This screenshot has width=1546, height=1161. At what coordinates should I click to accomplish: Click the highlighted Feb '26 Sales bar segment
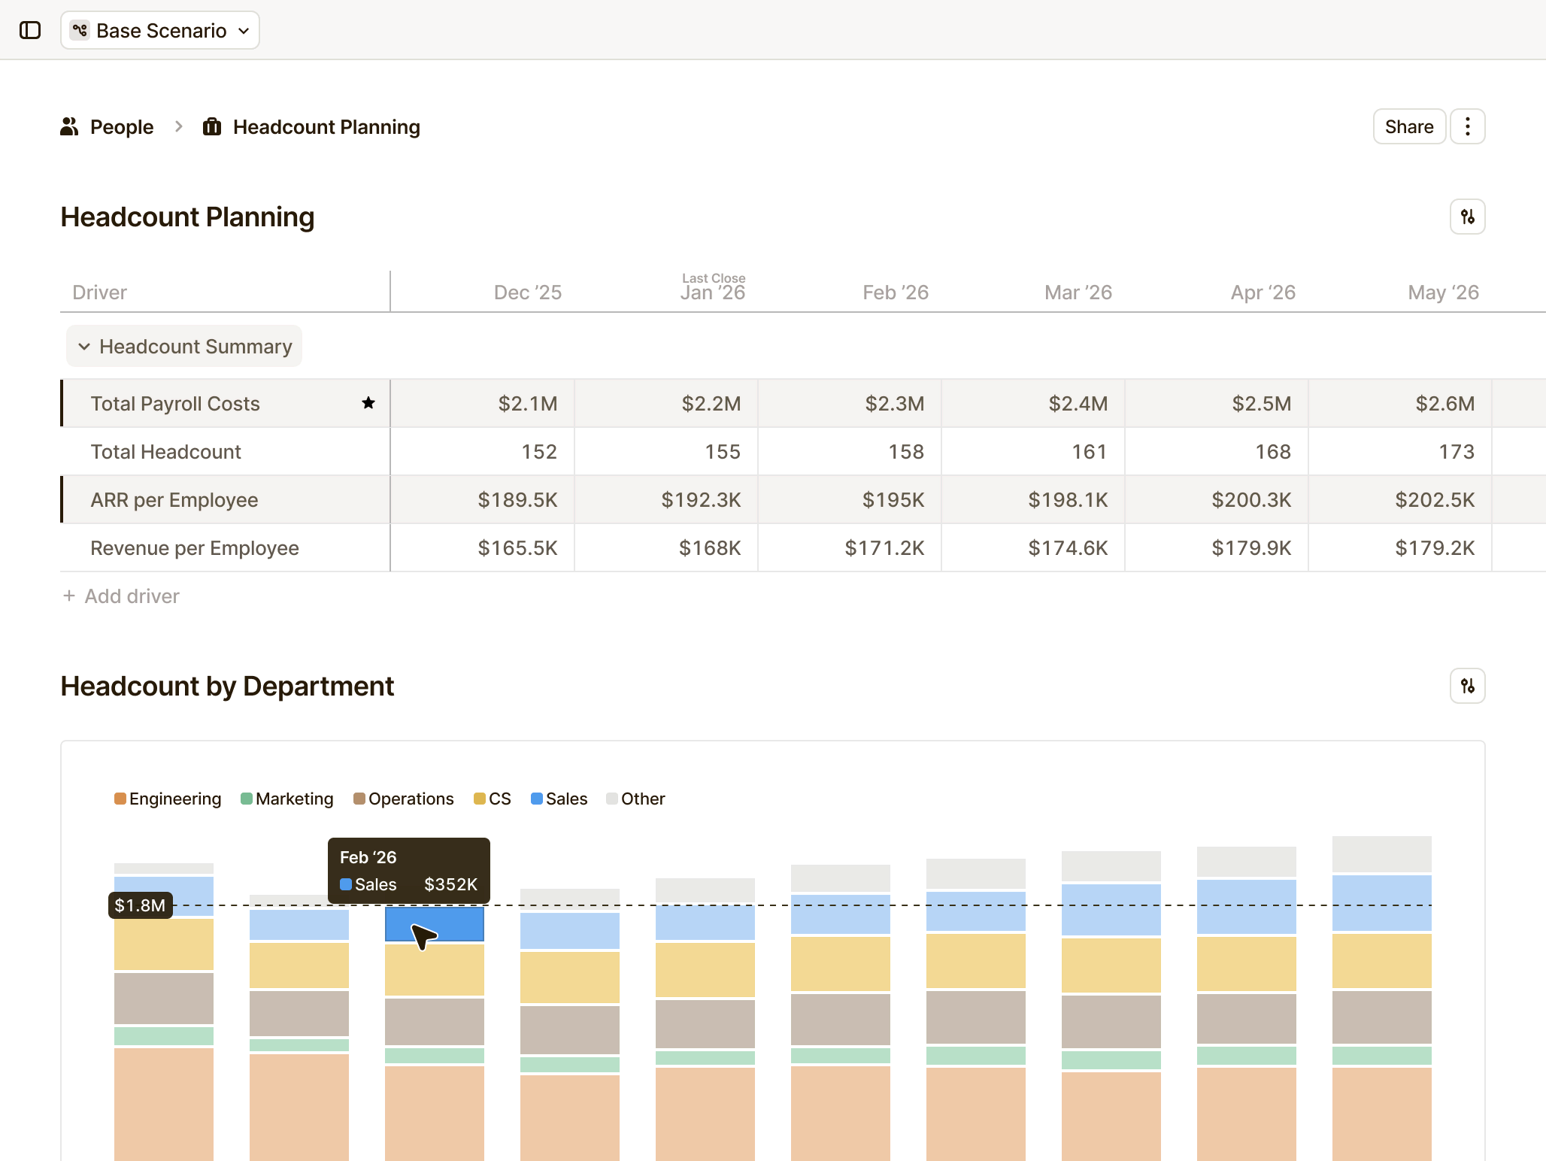434,924
